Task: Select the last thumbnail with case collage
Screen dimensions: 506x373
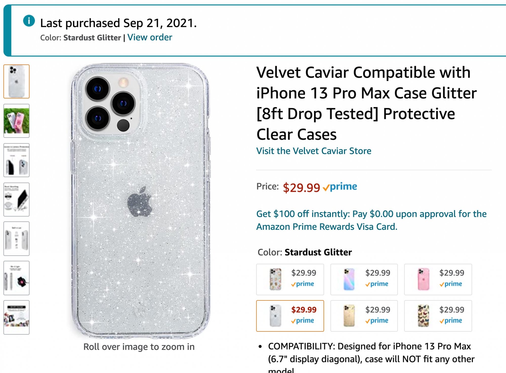Action: [16, 317]
